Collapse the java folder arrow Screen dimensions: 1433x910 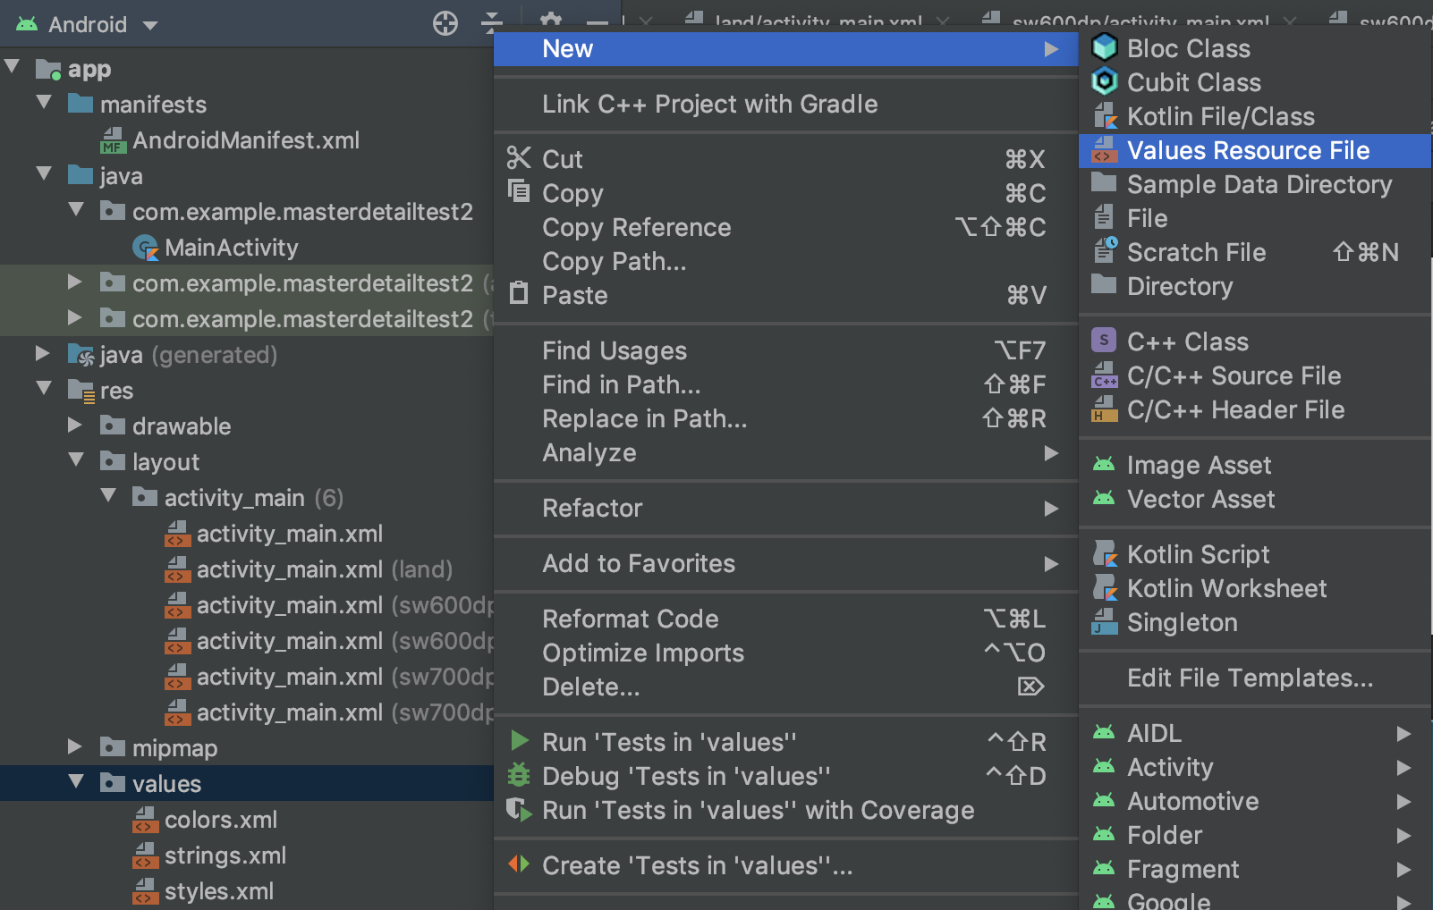(x=45, y=174)
